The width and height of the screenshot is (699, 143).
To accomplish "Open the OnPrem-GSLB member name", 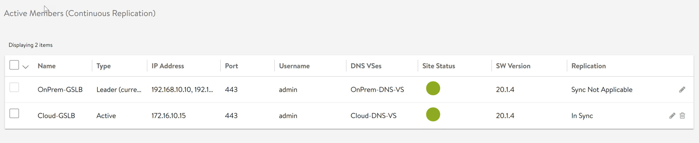I will tap(60, 90).
